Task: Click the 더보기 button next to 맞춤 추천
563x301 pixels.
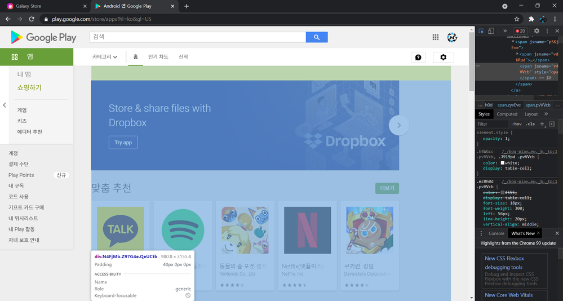Action: pos(387,188)
